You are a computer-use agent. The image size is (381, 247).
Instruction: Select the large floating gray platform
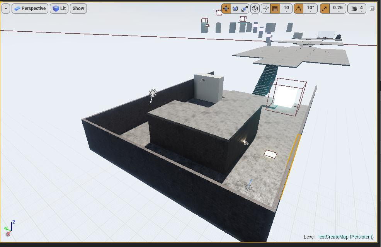[292, 56]
